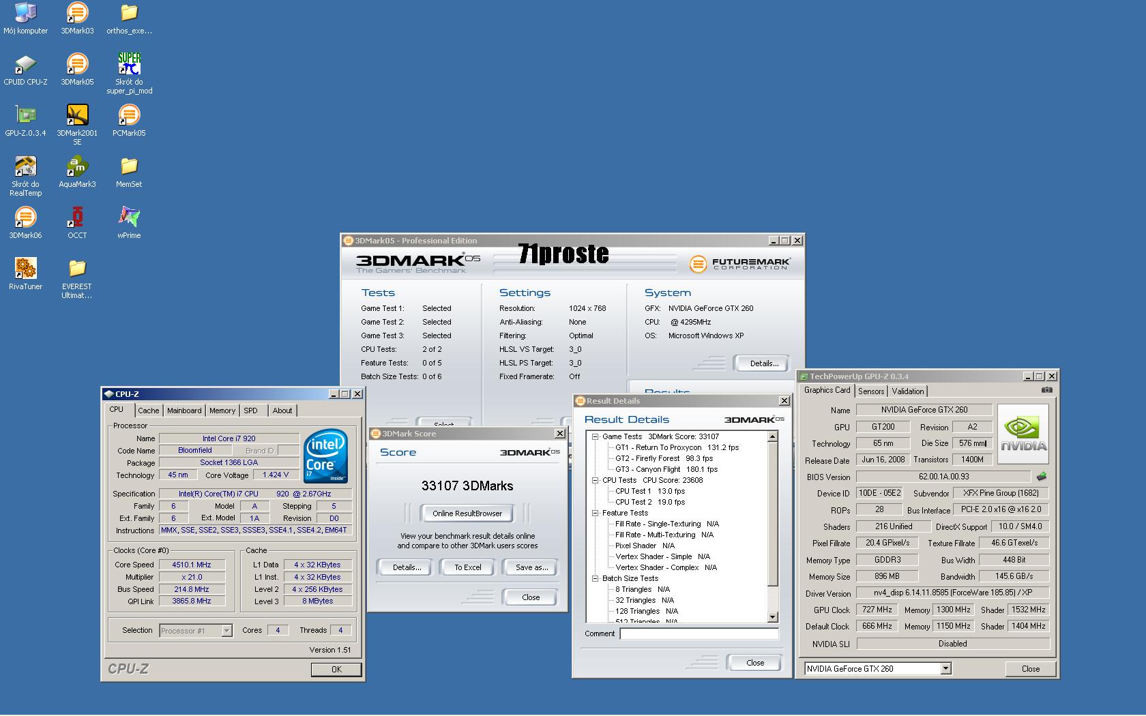Select the CPU Test 1 row
This screenshot has height=716, width=1146.
point(650,491)
